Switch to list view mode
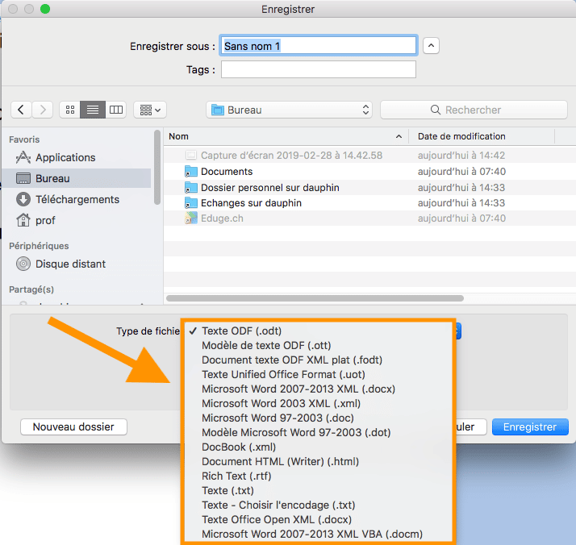 coord(93,110)
